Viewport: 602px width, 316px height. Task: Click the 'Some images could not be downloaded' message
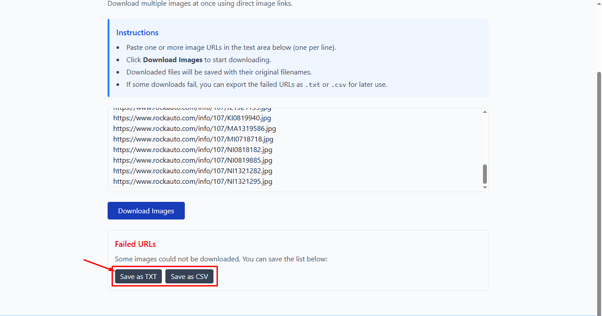221,259
